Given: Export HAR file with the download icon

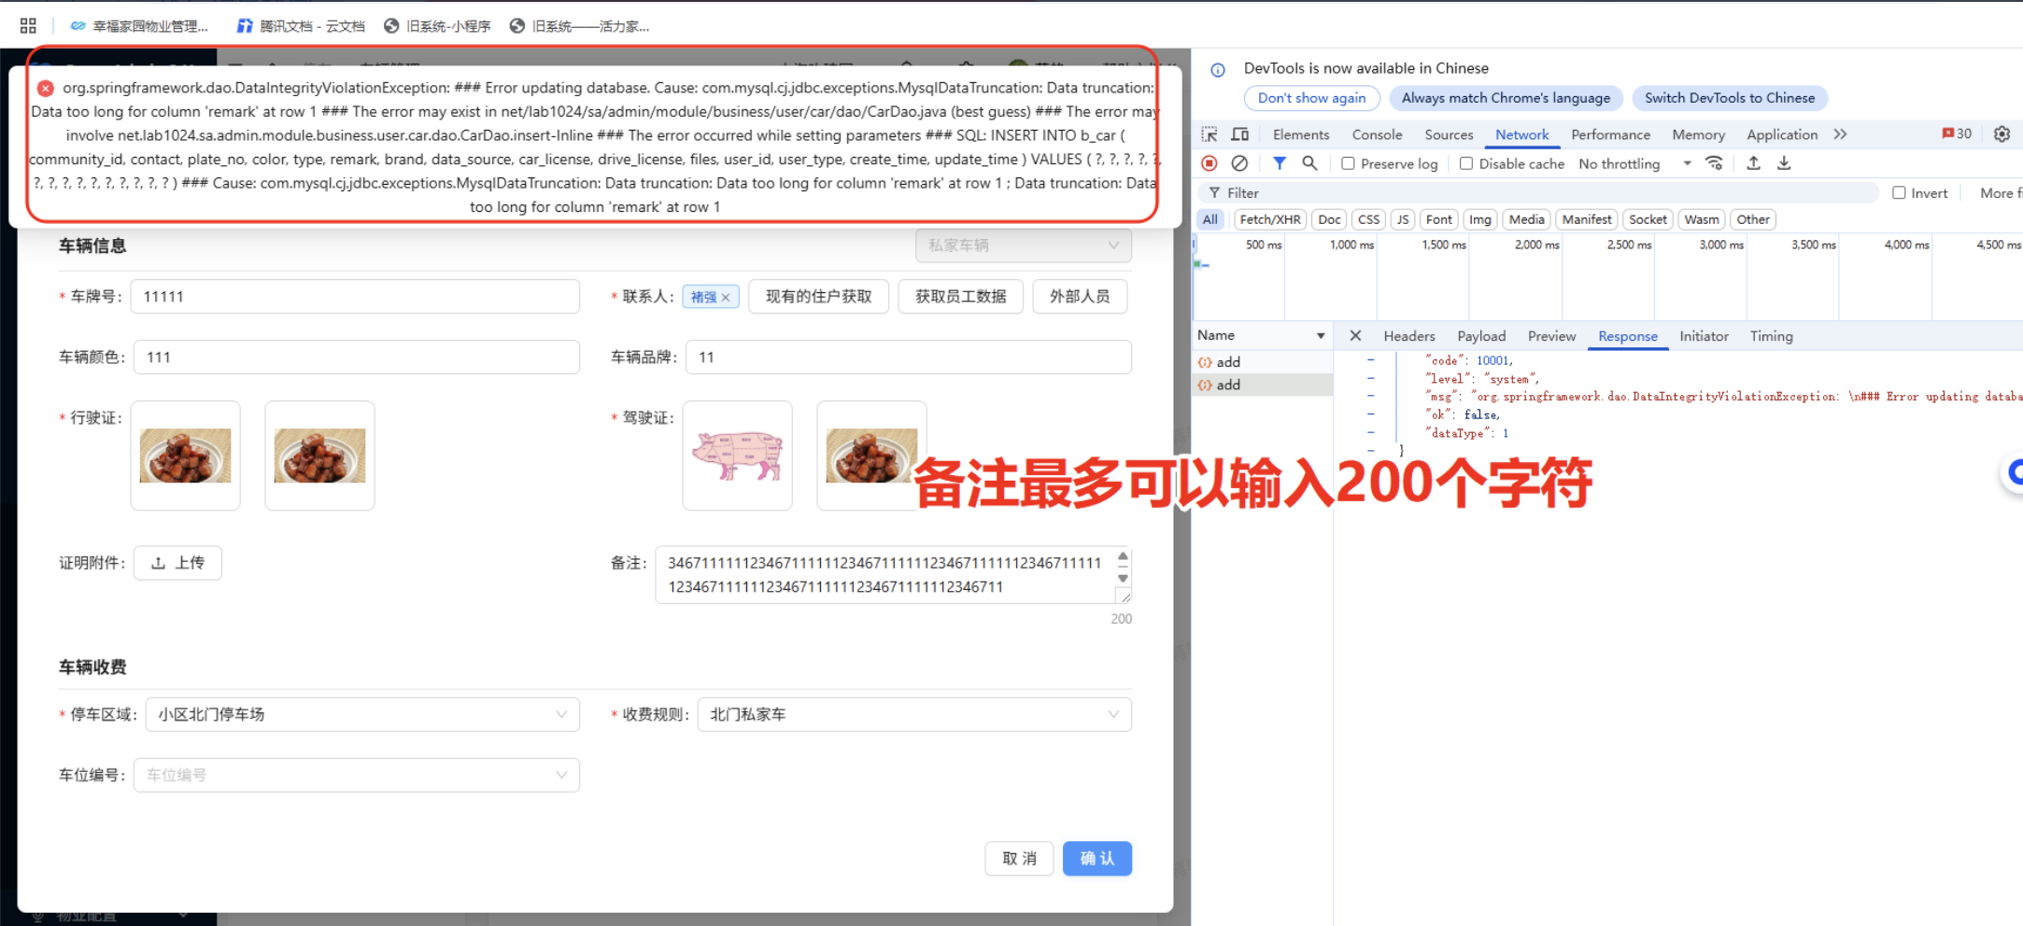Looking at the screenshot, I should pos(1784,163).
